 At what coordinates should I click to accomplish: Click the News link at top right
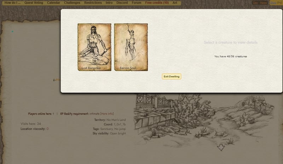(264, 3)
